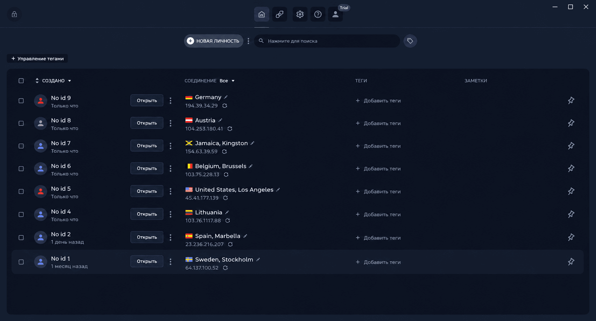Refresh the IP 104.253.180.41 for Austria
Viewport: 596px width, 321px height.
230,129
